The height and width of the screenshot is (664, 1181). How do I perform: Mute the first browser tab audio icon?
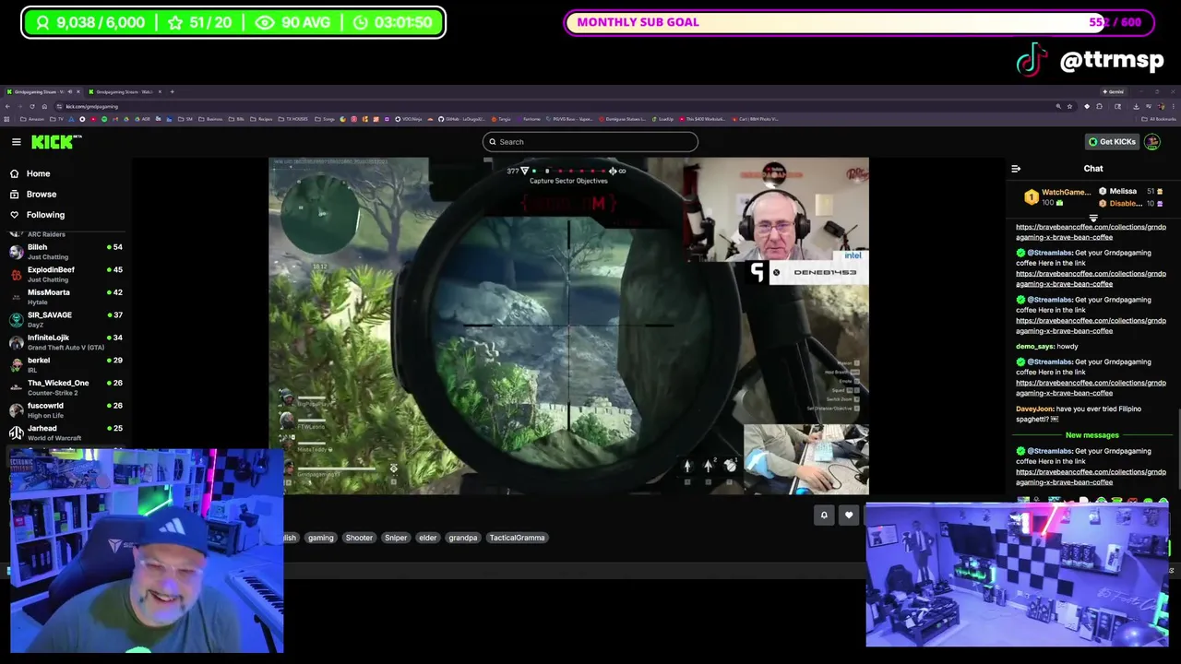[69, 92]
